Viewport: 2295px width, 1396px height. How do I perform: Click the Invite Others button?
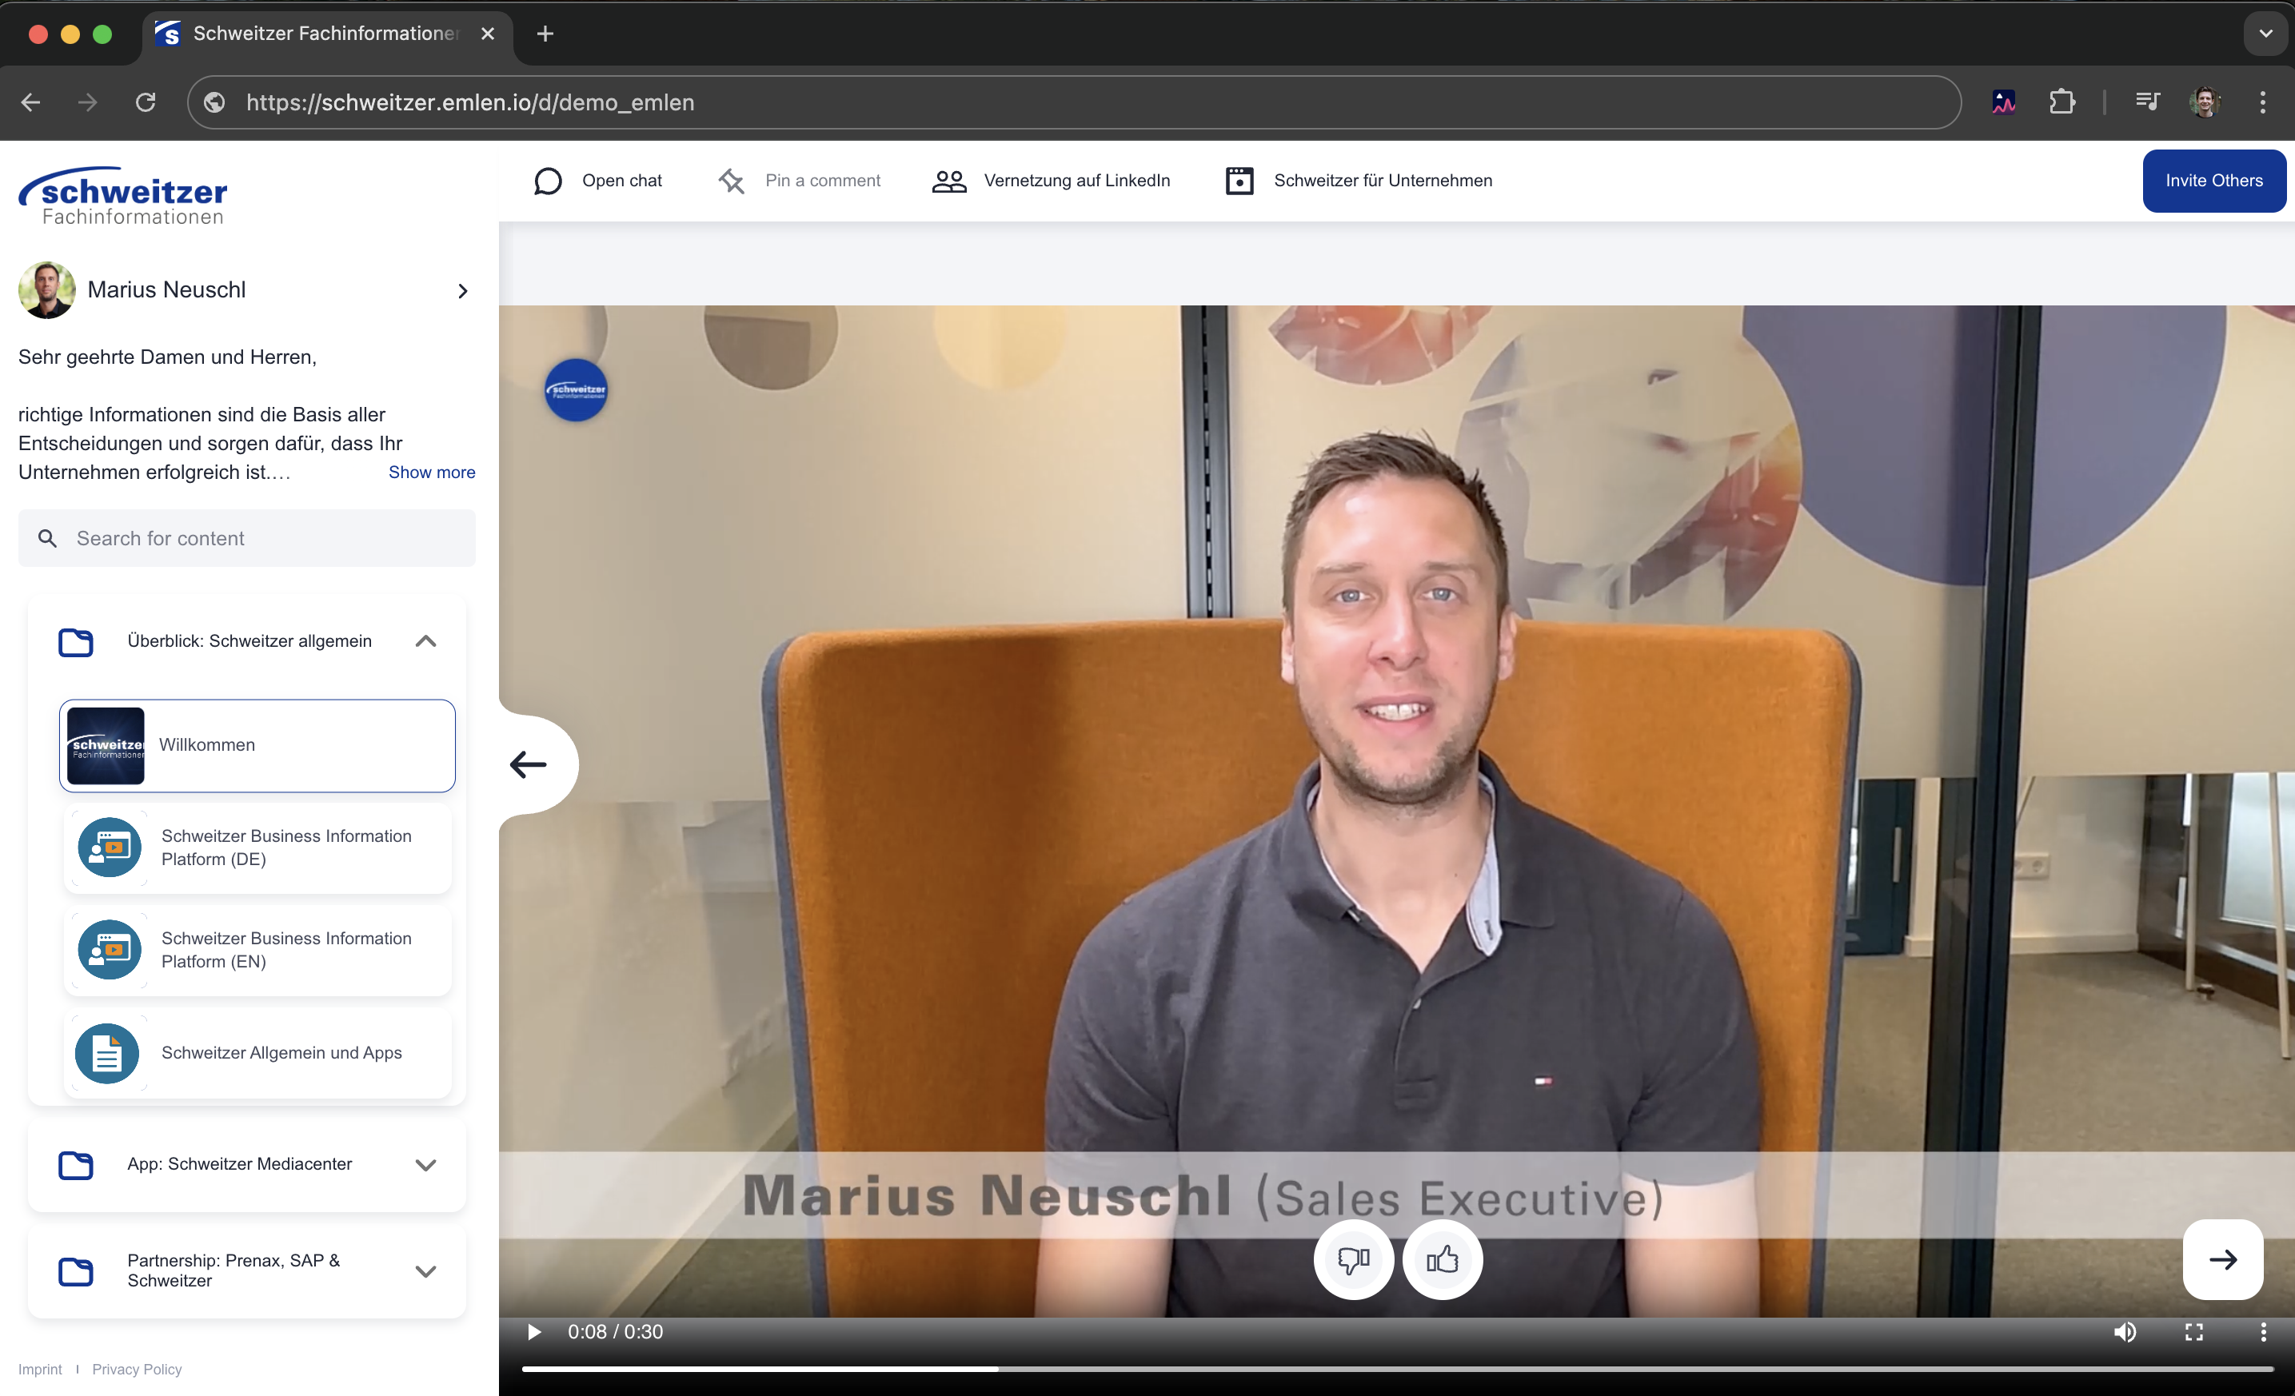2213,181
